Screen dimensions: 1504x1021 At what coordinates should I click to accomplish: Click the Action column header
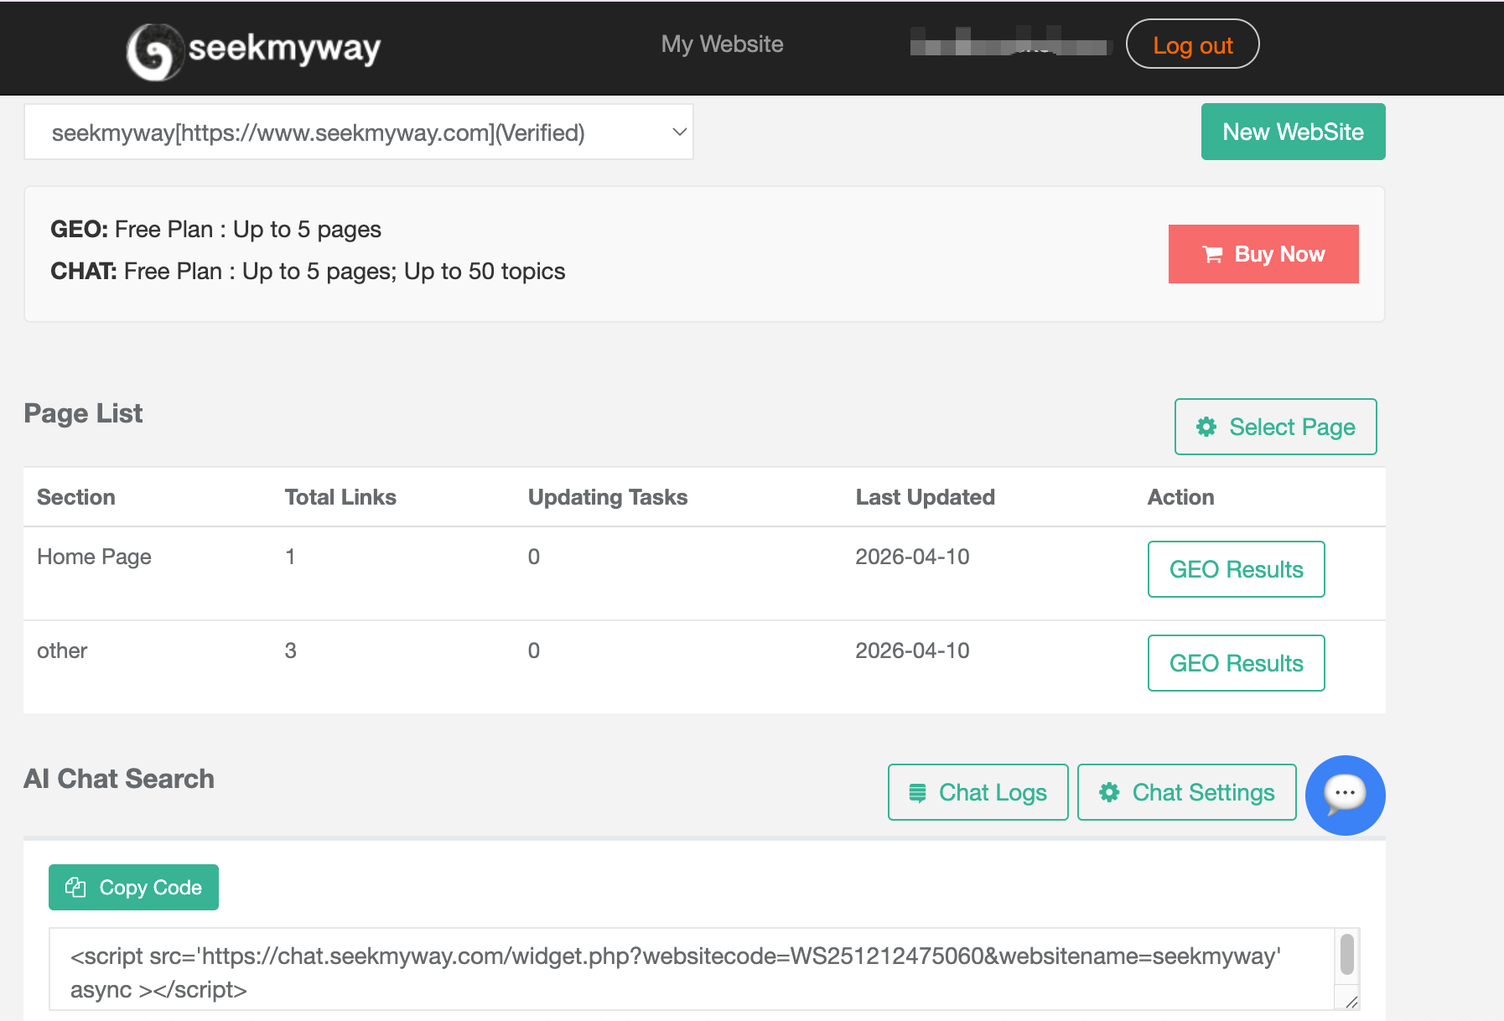pyautogui.click(x=1180, y=497)
